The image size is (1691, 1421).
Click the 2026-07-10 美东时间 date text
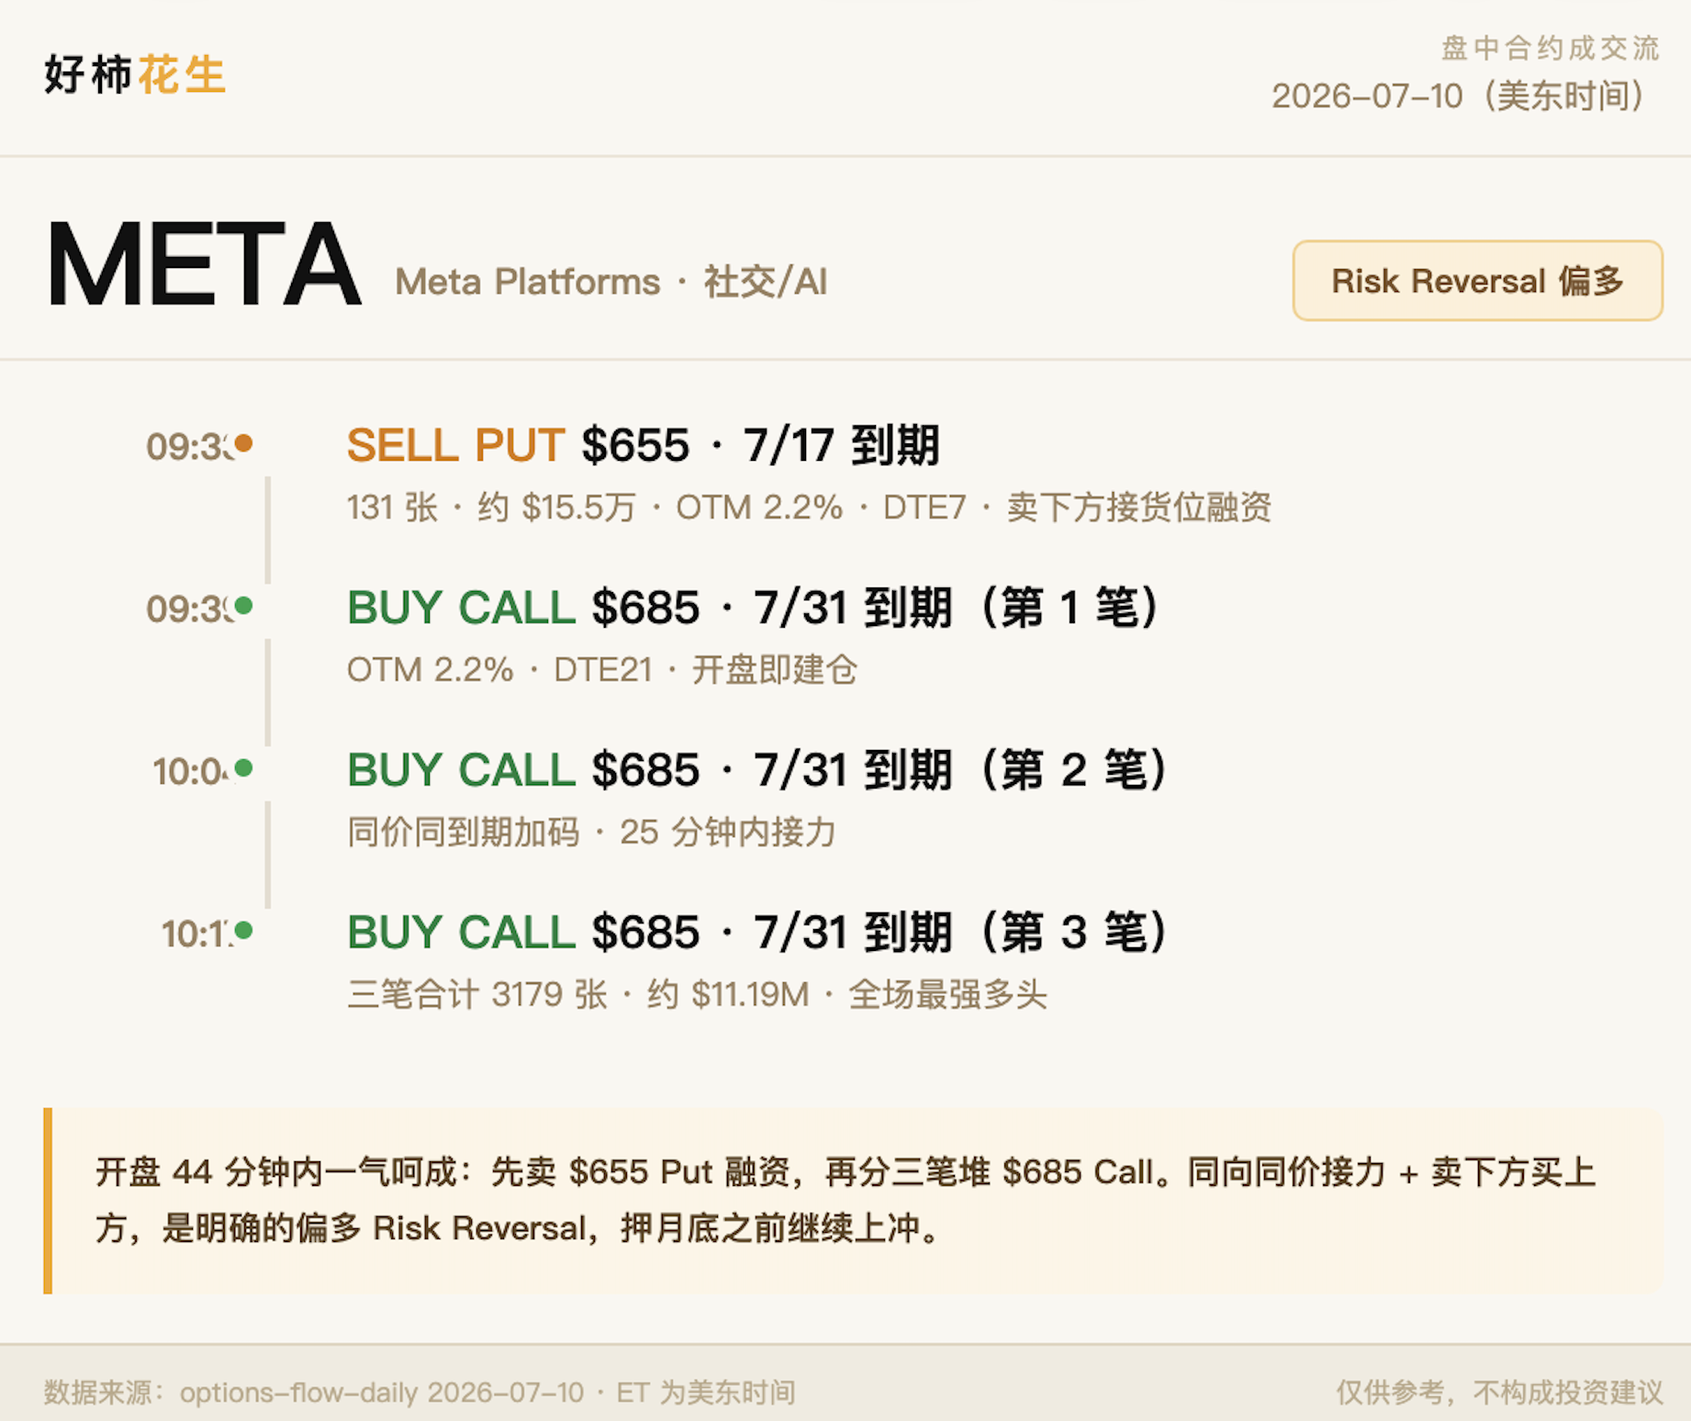[1466, 96]
